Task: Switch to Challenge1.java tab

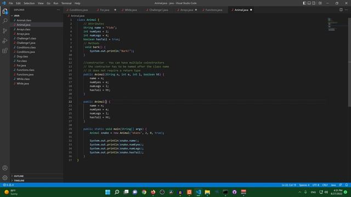Action: (158, 10)
